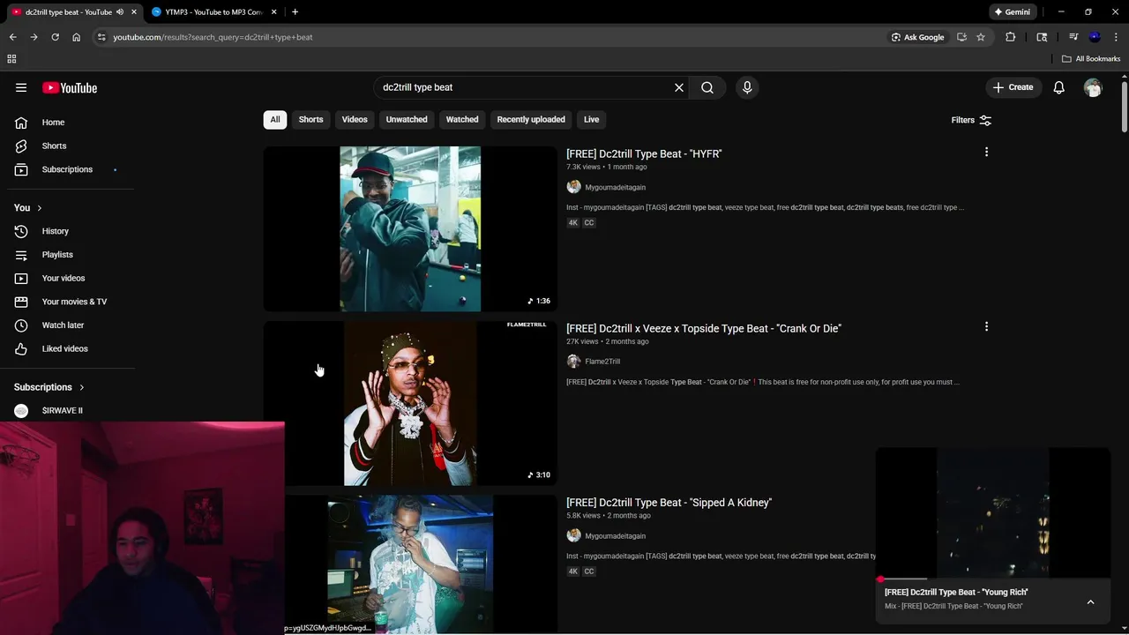Select the All filter chip
The width and height of the screenshot is (1129, 635).
click(x=275, y=120)
